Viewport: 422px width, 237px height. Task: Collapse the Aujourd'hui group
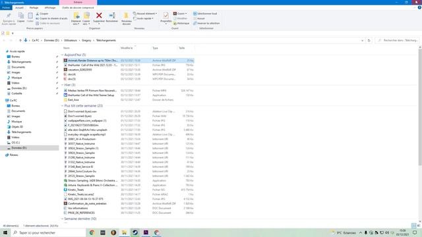(63, 55)
